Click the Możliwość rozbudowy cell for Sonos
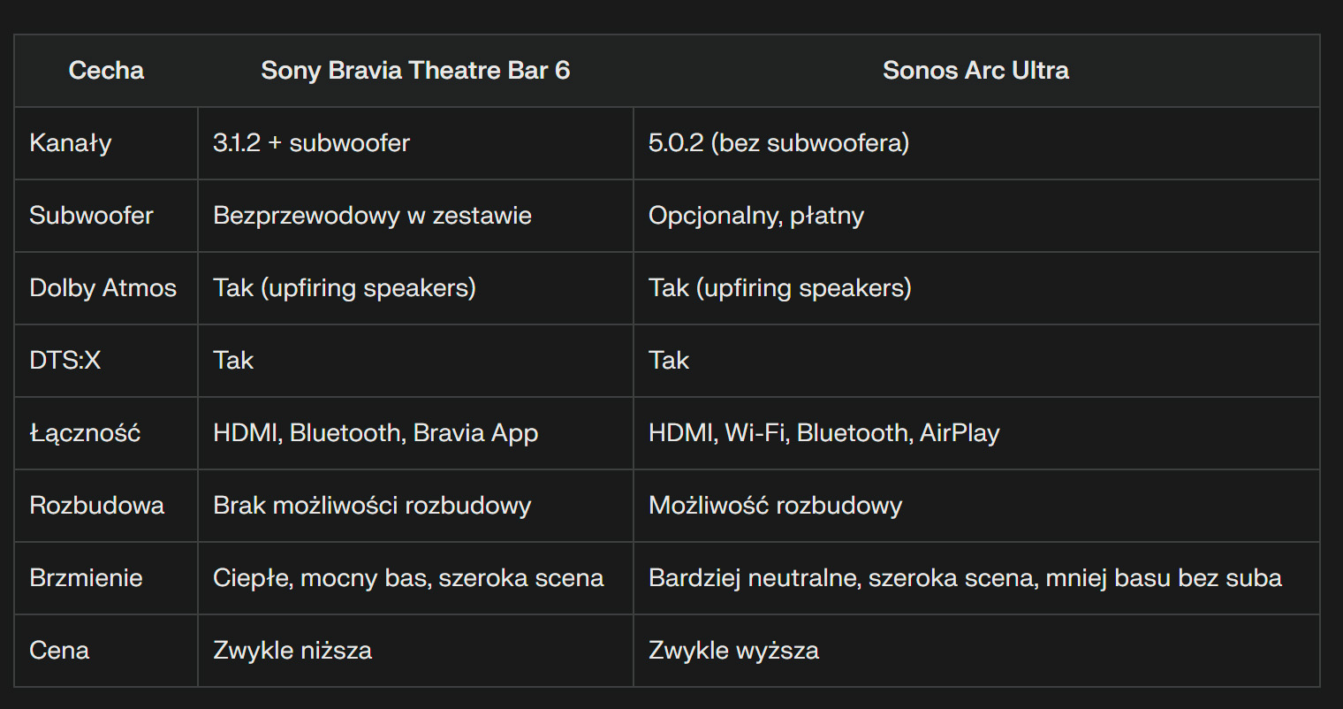The image size is (1343, 709). [976, 506]
